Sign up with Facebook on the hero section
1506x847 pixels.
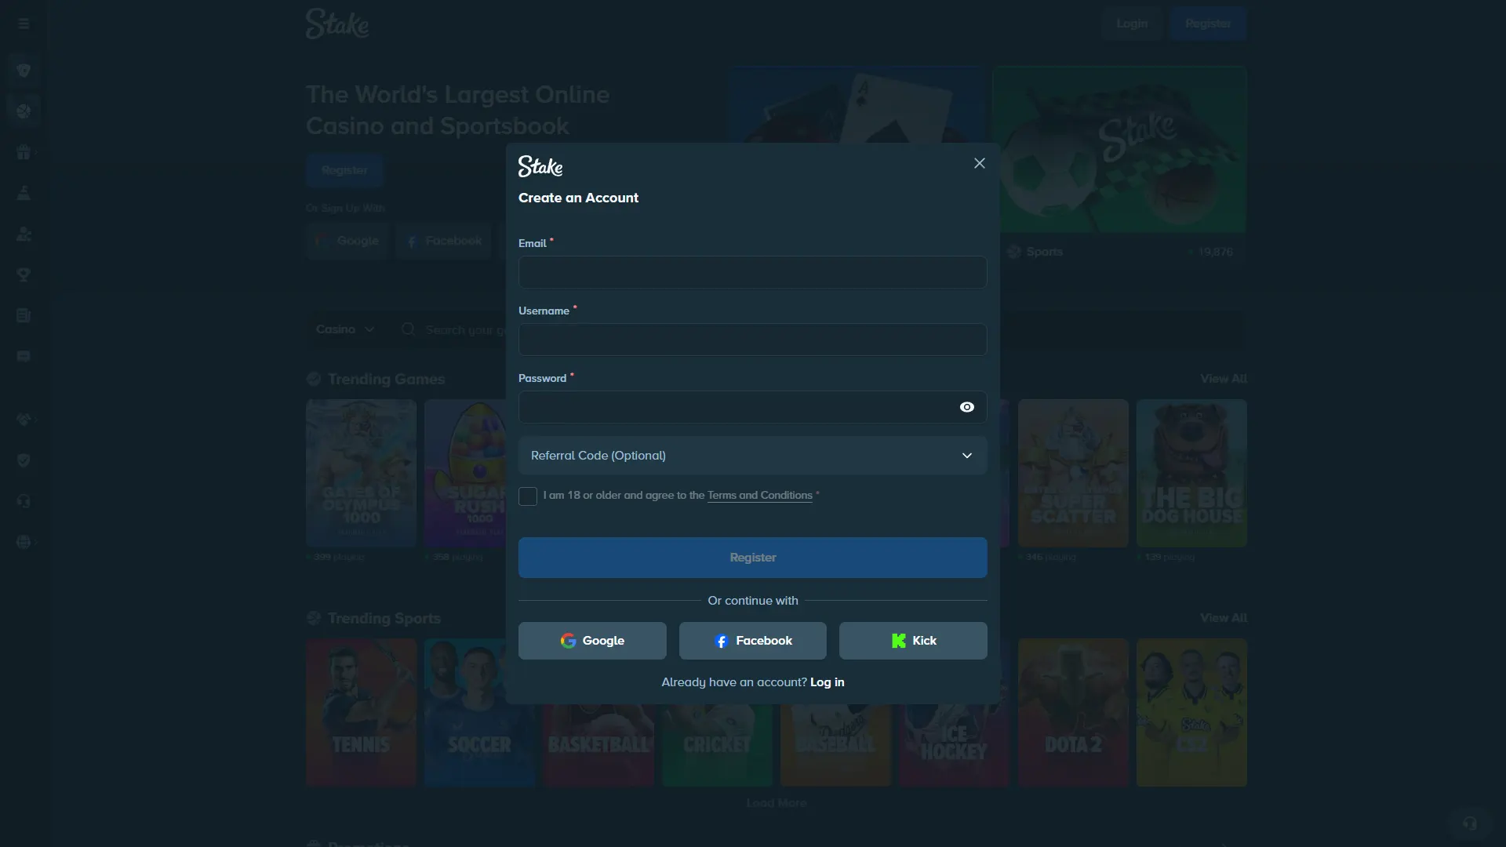tap(444, 241)
